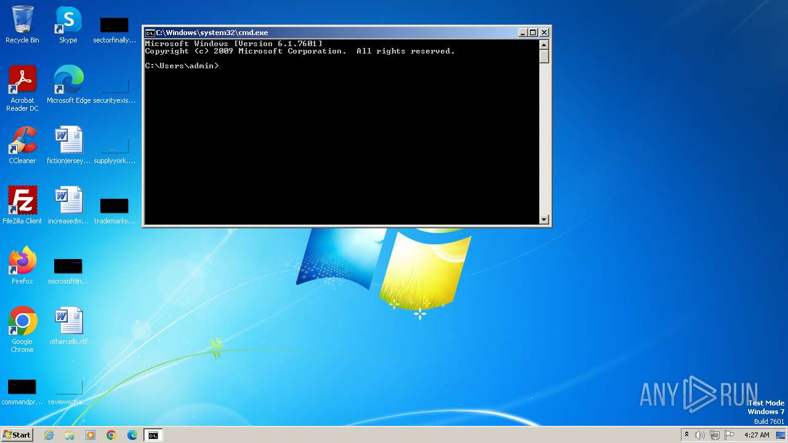The image size is (788, 443).
Task: Close the cmd.exe window
Action: (x=544, y=33)
